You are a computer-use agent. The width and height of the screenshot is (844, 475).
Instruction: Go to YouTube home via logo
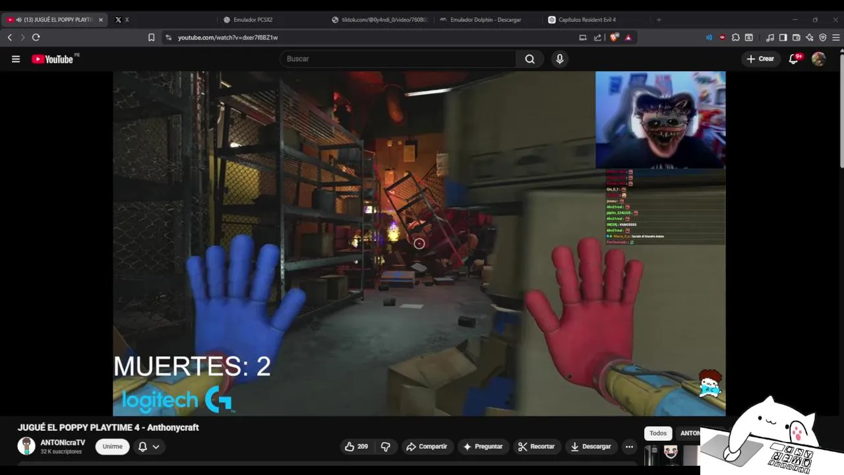click(x=53, y=59)
